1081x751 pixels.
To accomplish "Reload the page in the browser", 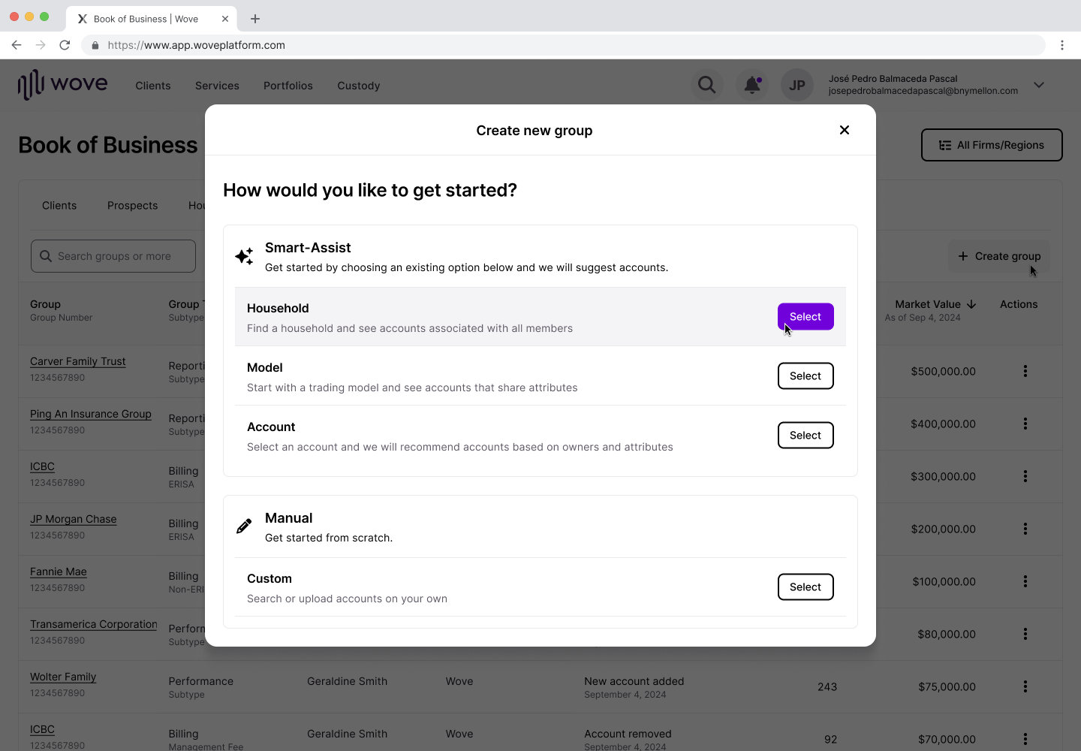I will tap(65, 45).
